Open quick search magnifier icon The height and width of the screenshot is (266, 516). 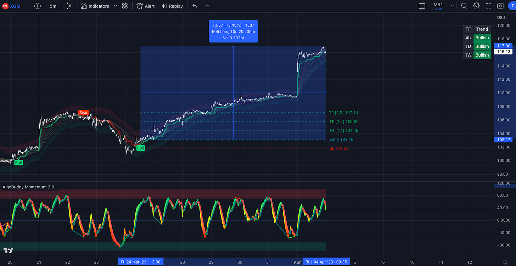coord(464,6)
